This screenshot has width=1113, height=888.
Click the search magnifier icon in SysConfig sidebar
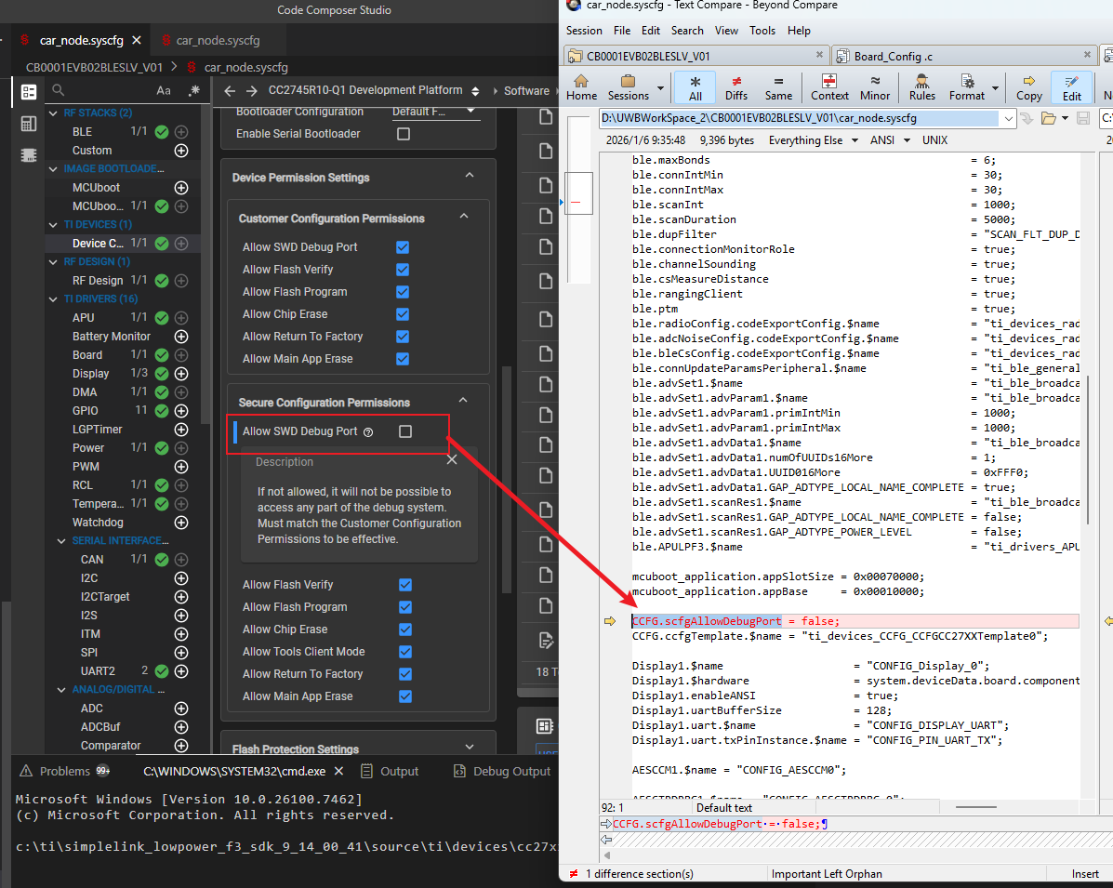(x=59, y=90)
